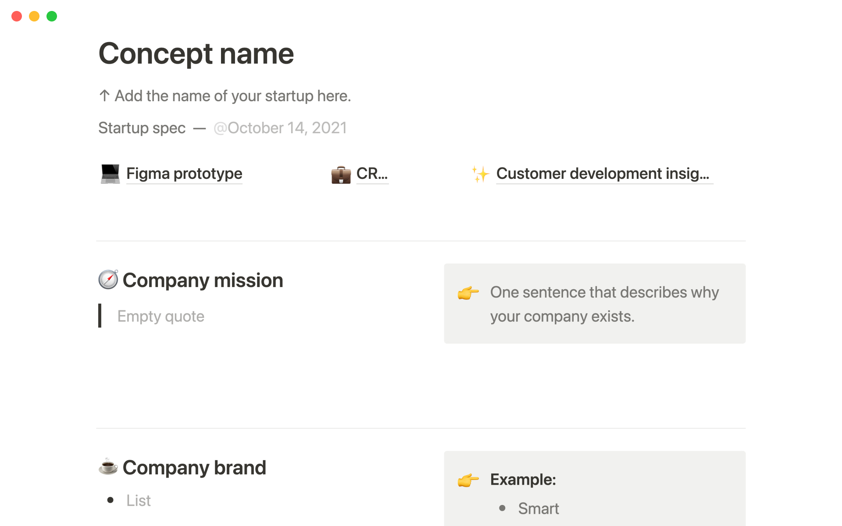Click the @October 14, 2021 date mention

point(280,128)
